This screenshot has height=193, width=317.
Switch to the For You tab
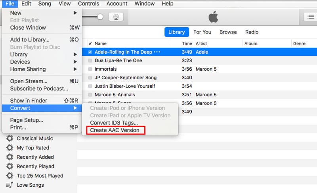click(202, 32)
